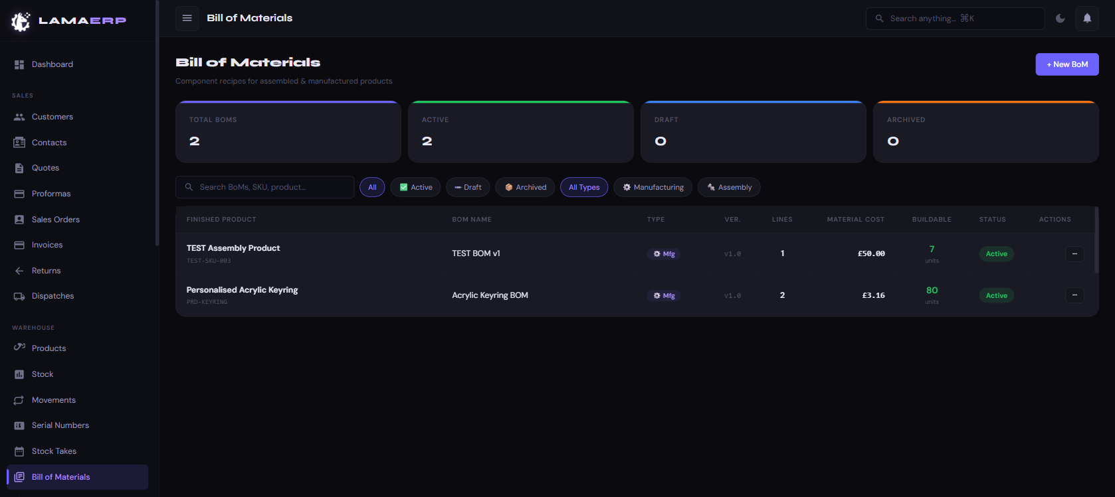The image size is (1115, 497).
Task: Open the Movements sidebar icon
Action: point(19,400)
